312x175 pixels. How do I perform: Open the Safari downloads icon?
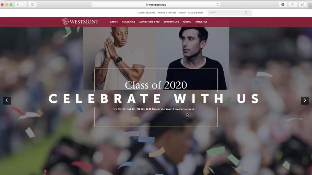pos(283,4)
